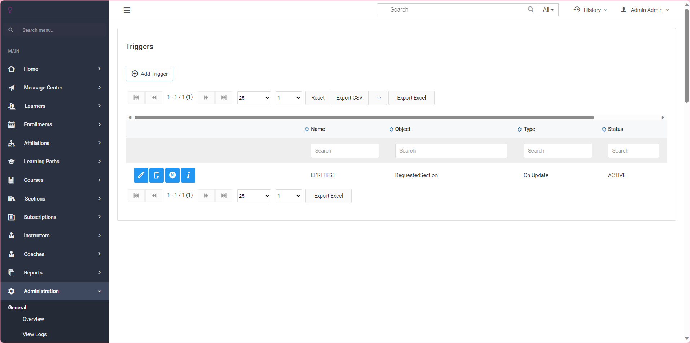Open the View Logs menu item
Image resolution: width=690 pixels, height=343 pixels.
click(x=35, y=334)
